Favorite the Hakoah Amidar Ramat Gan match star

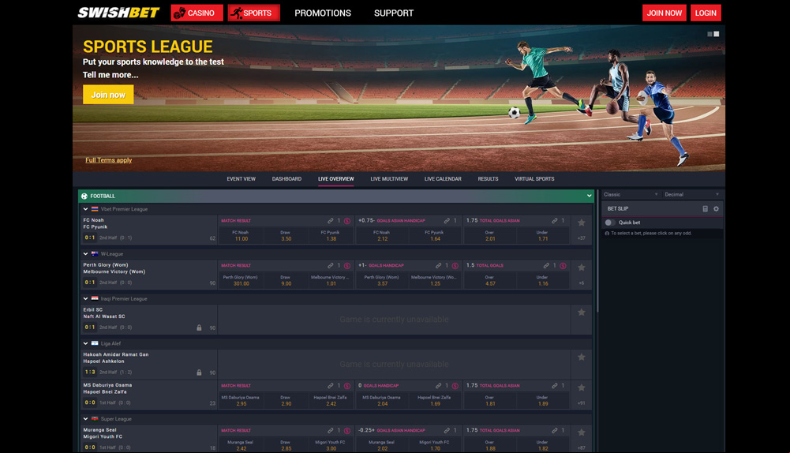[x=582, y=357]
